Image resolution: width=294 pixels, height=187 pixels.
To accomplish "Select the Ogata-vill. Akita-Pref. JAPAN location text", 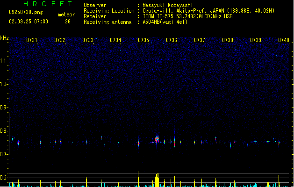I will pyautogui.click(x=208, y=11).
